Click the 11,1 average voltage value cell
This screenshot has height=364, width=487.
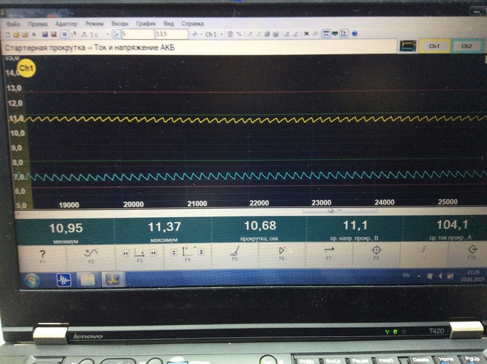(x=355, y=228)
